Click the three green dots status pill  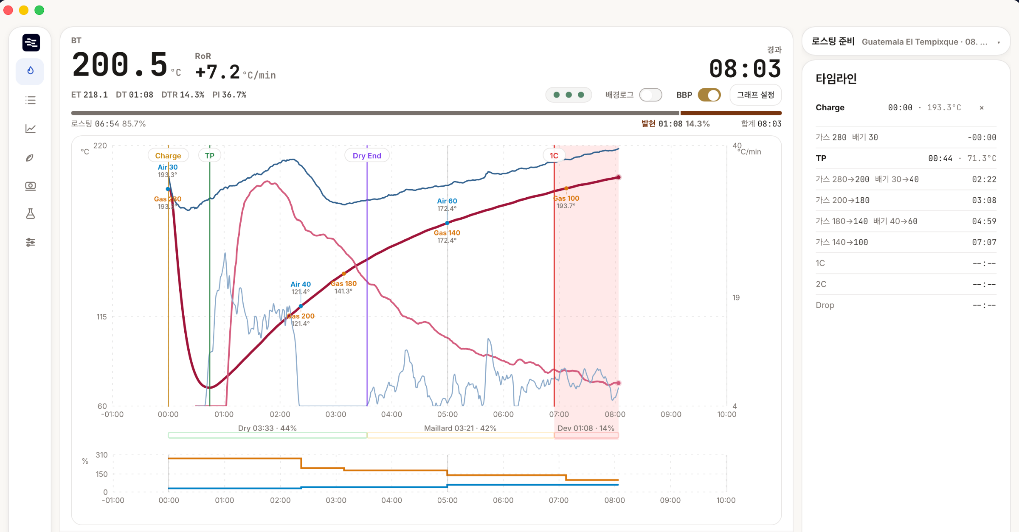569,95
